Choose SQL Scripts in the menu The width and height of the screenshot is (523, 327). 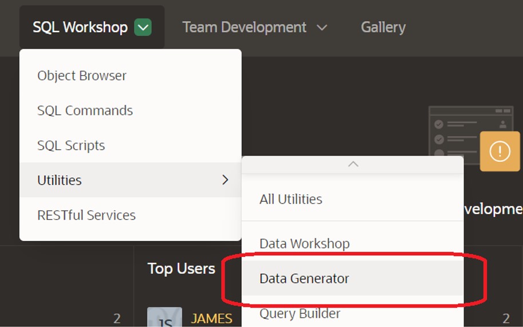click(71, 146)
